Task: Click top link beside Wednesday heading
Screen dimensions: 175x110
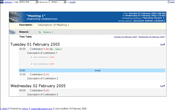Action: coord(162,86)
